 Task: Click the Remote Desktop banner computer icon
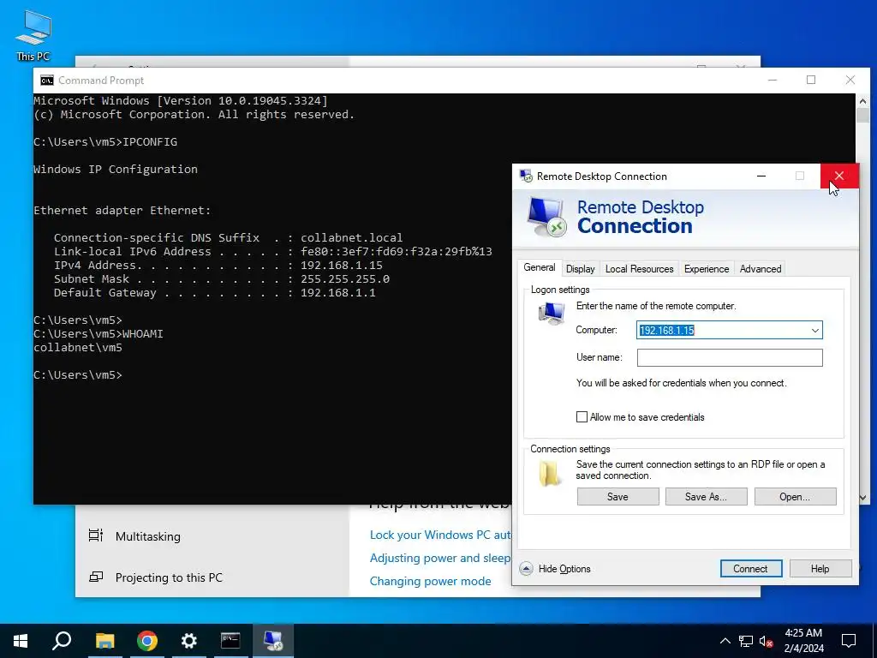tap(546, 217)
